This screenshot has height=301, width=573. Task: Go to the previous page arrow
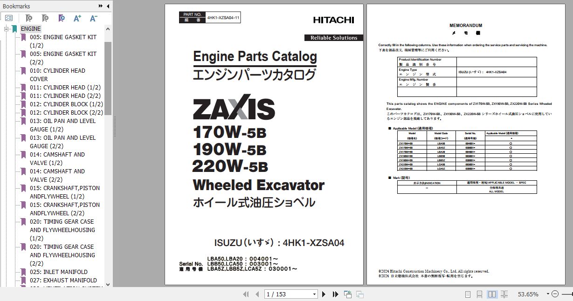point(257,294)
